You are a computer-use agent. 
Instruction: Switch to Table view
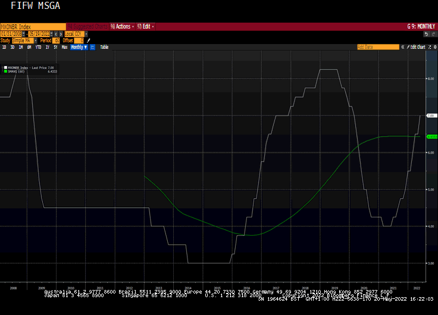coord(104,47)
